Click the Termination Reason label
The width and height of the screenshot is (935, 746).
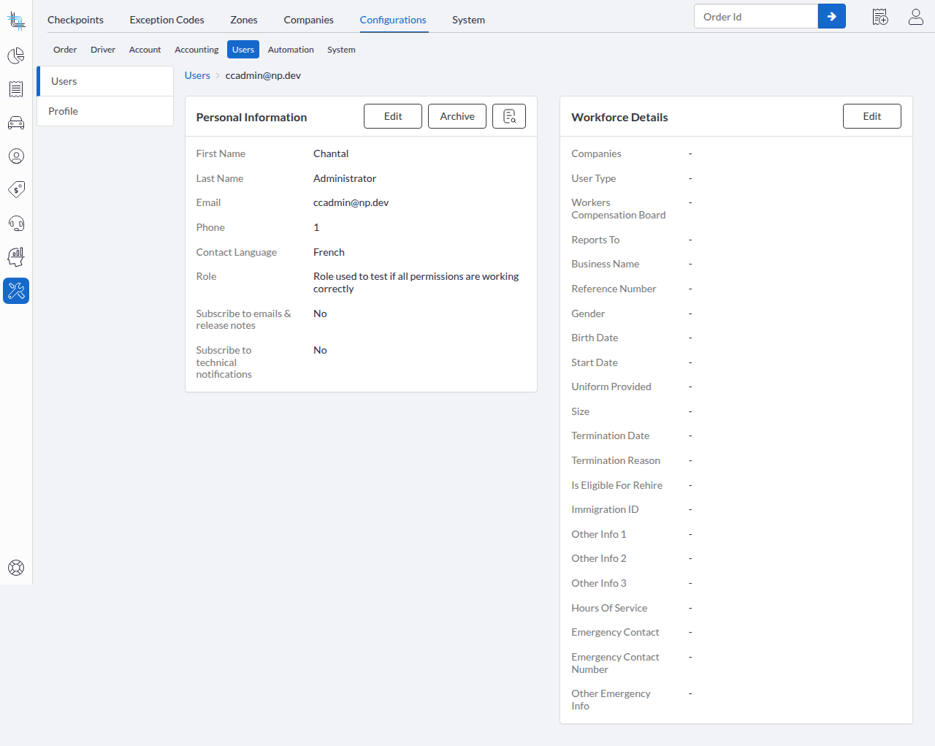pyautogui.click(x=616, y=460)
